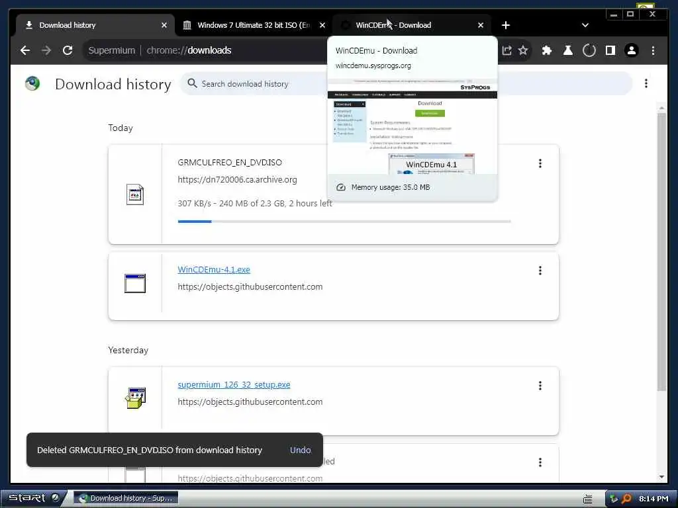Image resolution: width=678 pixels, height=508 pixels.
Task: Open more actions for GRMCULFREO_EN_DVD.ISO
Action: [x=540, y=163]
